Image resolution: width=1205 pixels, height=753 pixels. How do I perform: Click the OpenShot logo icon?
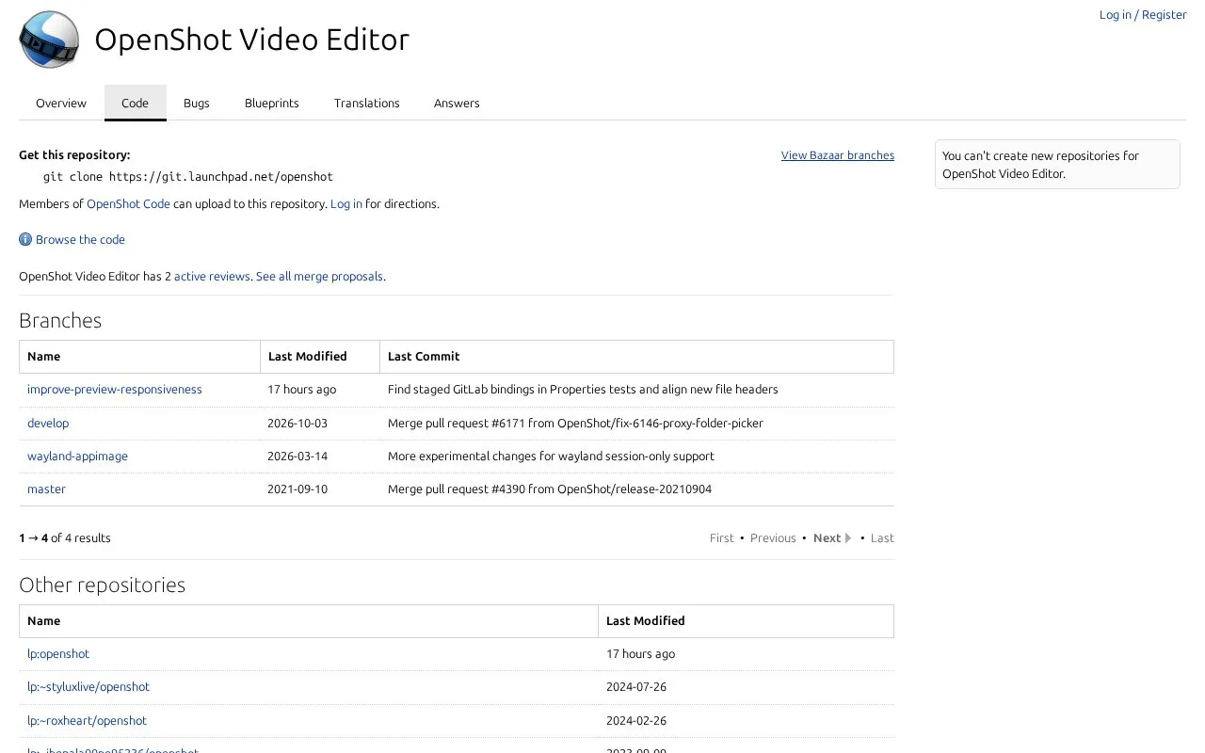tap(49, 39)
